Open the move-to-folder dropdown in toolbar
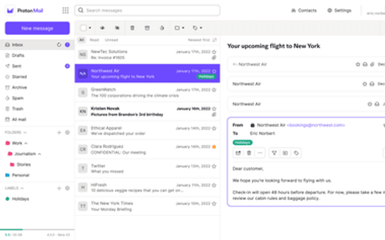Viewport: 385px width, 240px height. click(x=179, y=28)
